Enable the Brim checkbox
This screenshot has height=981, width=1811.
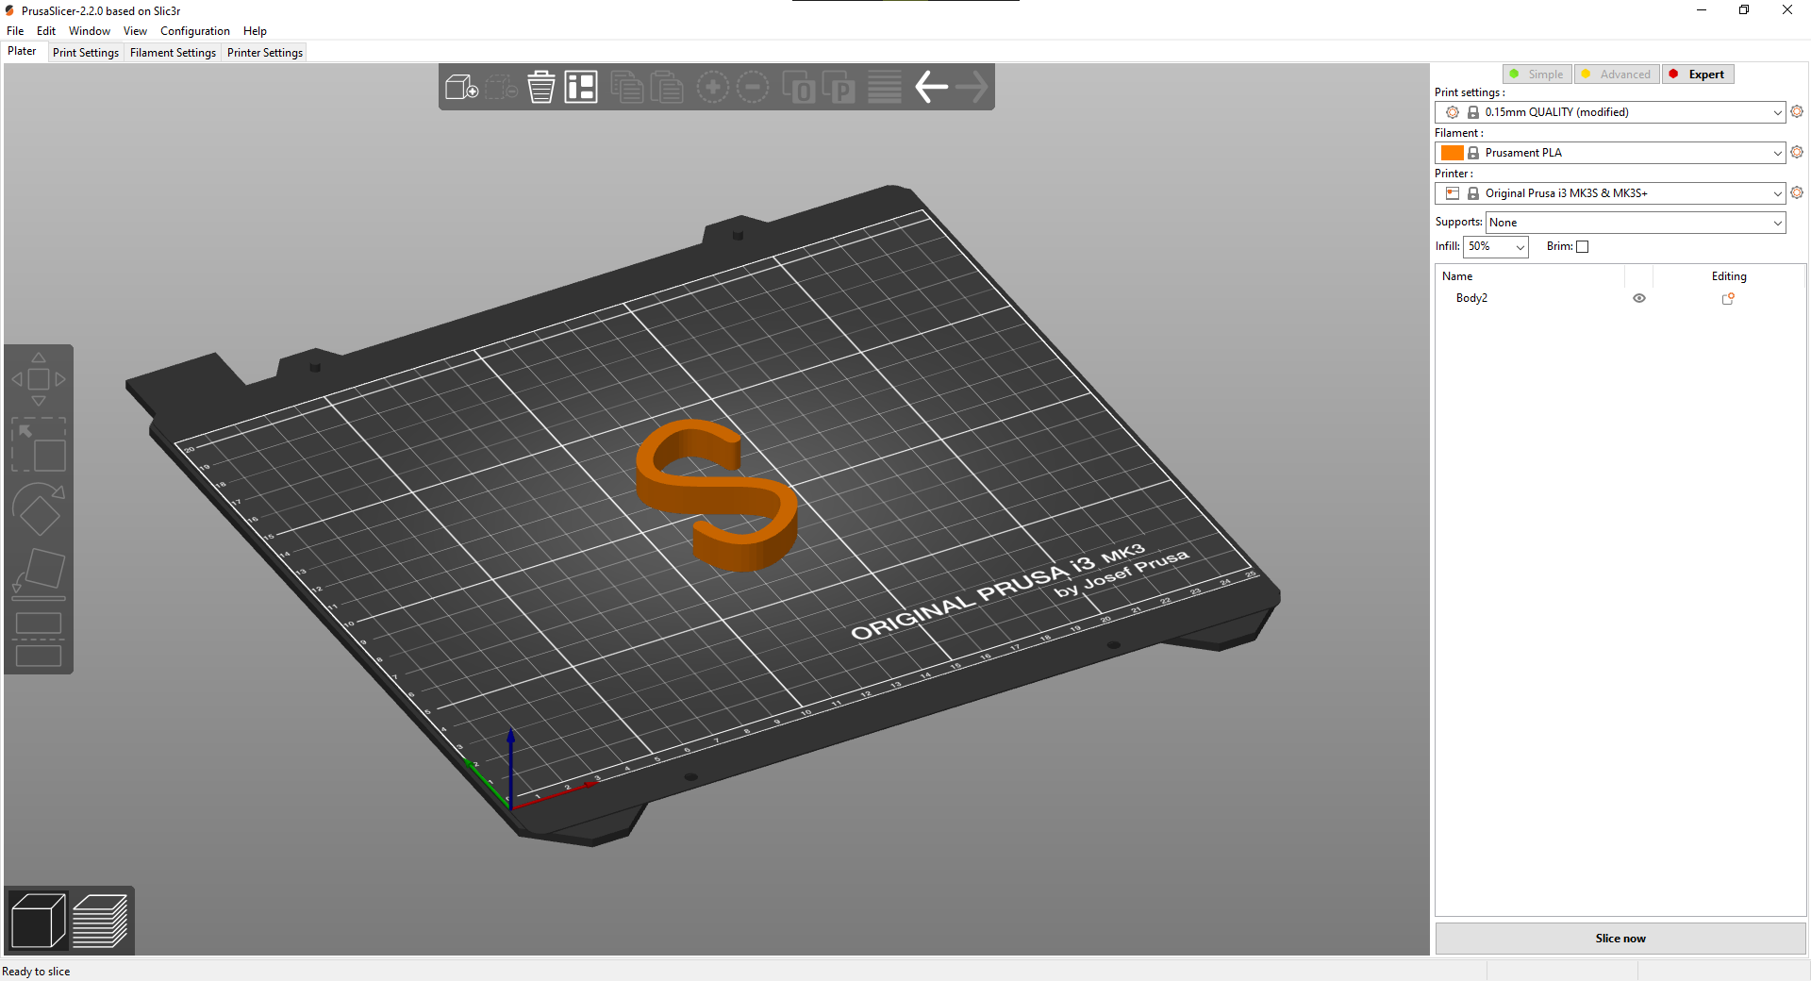(1583, 247)
